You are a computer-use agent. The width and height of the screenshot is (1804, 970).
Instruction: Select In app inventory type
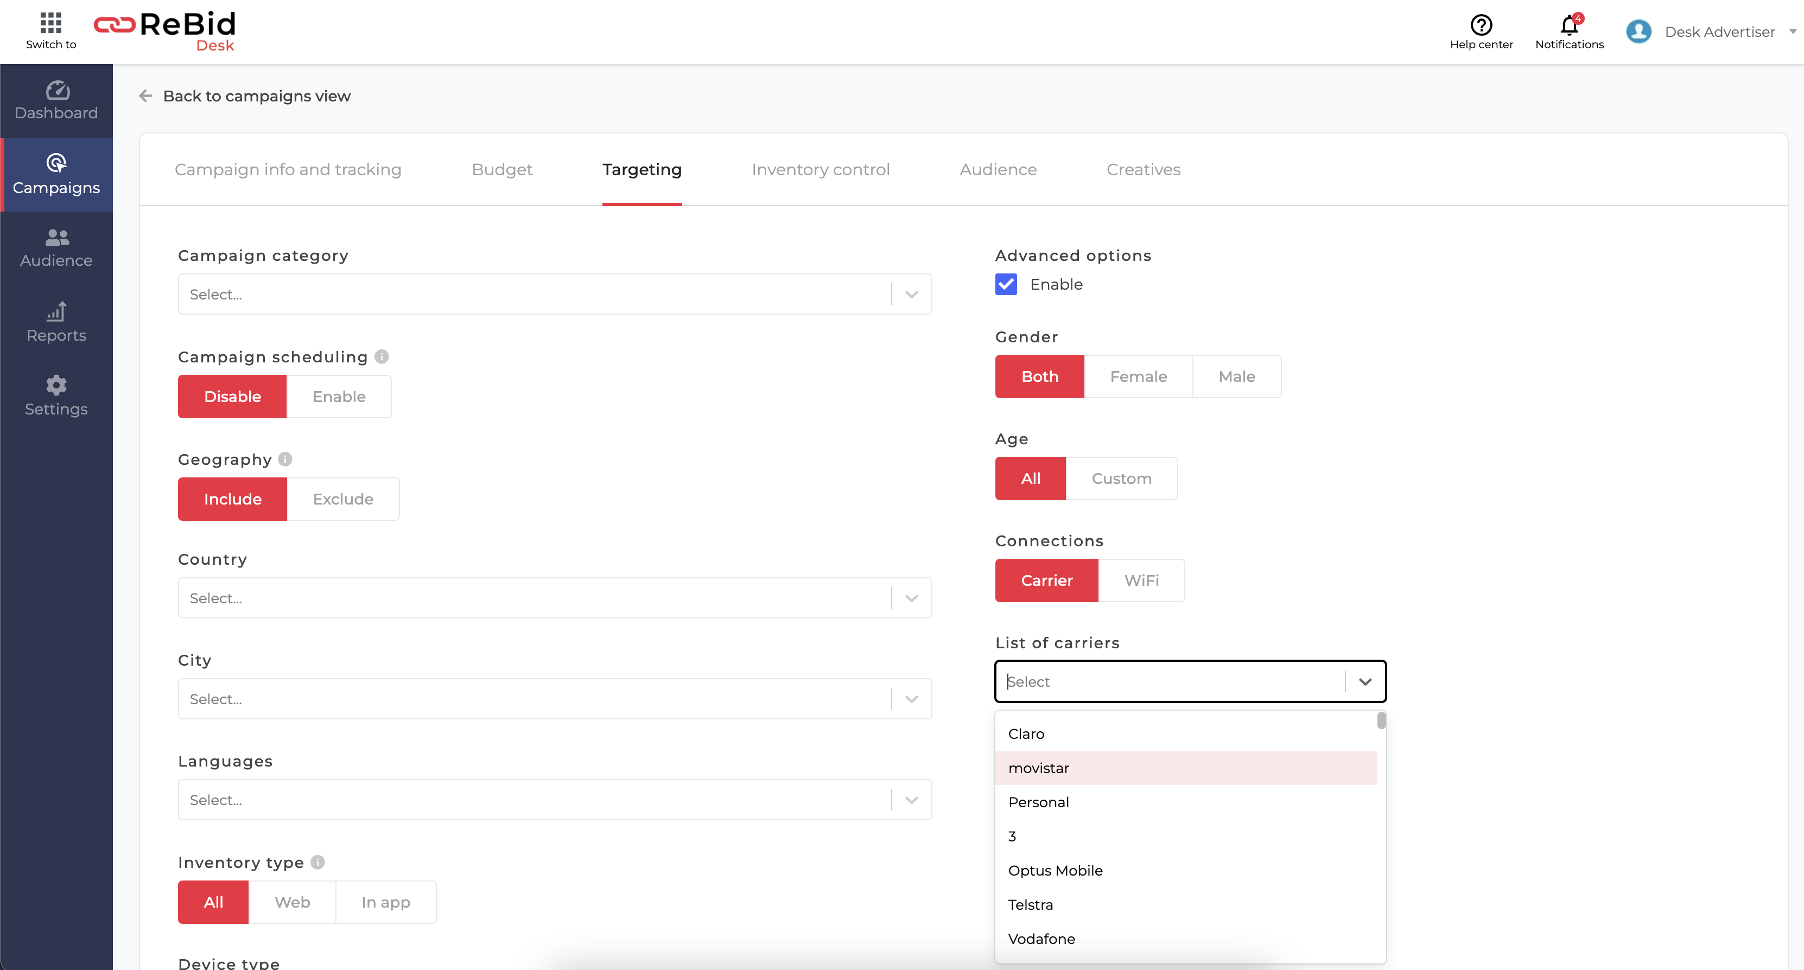386,902
